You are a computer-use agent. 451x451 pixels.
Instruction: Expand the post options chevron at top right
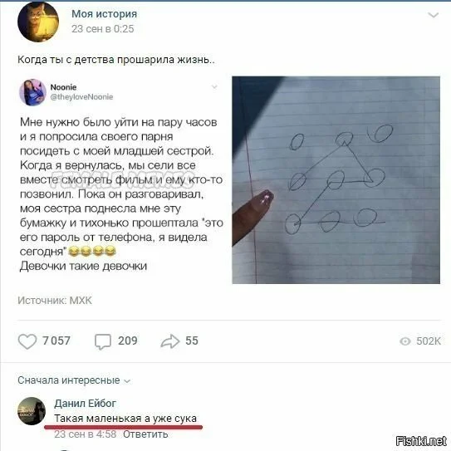(x=434, y=15)
